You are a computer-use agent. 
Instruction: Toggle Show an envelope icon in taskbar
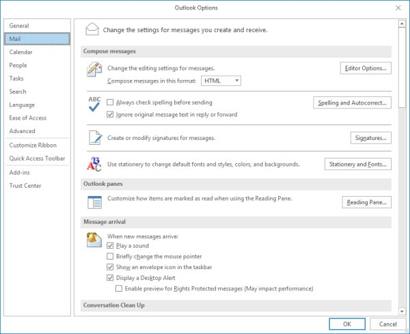110,267
